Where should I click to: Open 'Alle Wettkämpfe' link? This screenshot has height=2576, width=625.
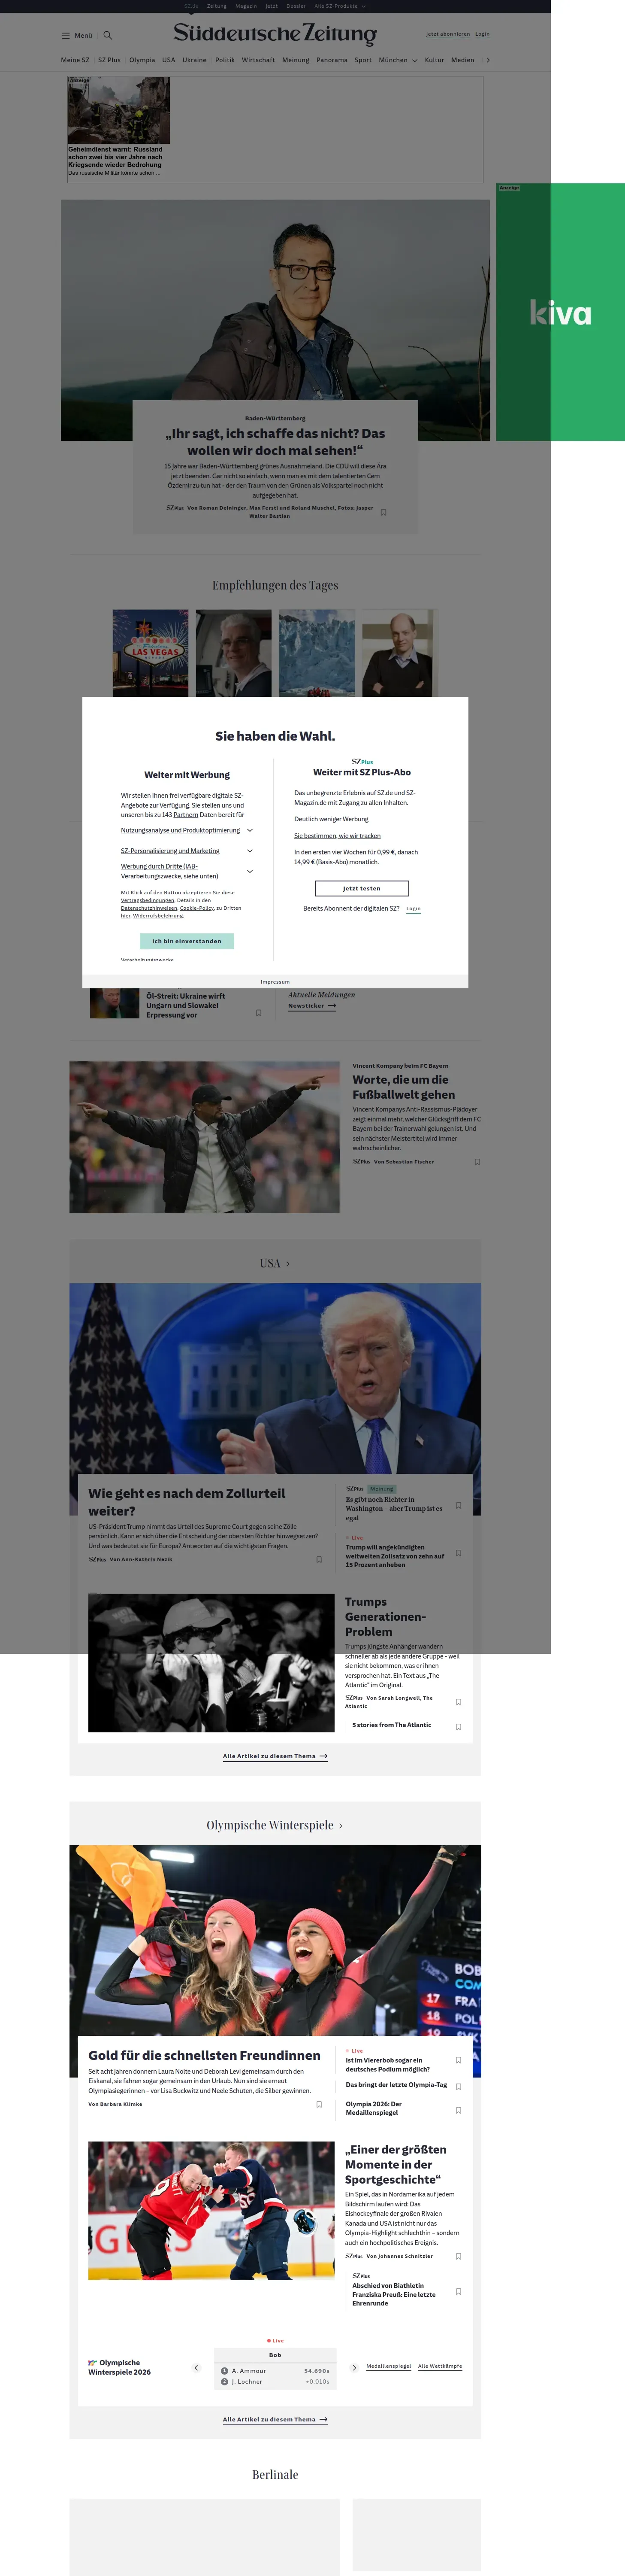439,2366
